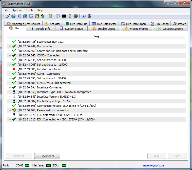The image size is (192, 170).
Task: Switch to the Trouble Codes tab
Action: point(104,29)
